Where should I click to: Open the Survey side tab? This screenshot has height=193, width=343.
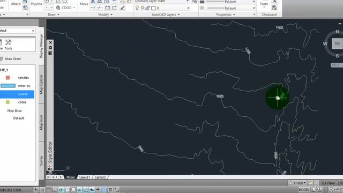[41, 160]
